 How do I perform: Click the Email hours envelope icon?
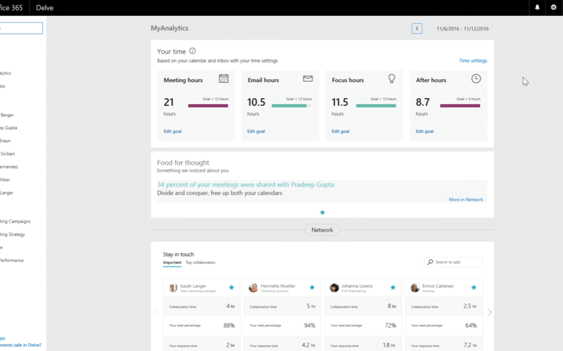308,79
